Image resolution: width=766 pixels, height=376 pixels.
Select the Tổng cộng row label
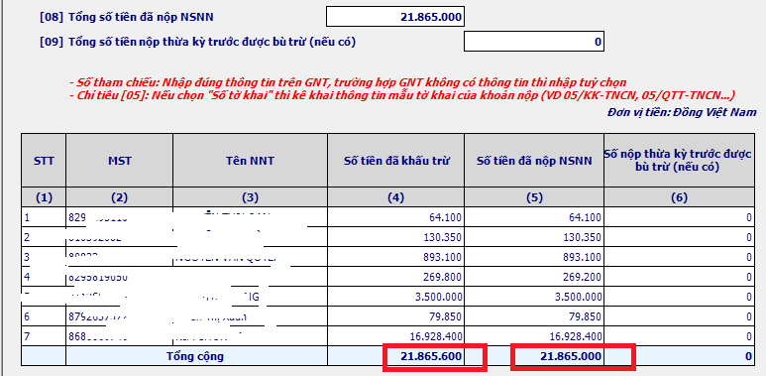pos(195,356)
